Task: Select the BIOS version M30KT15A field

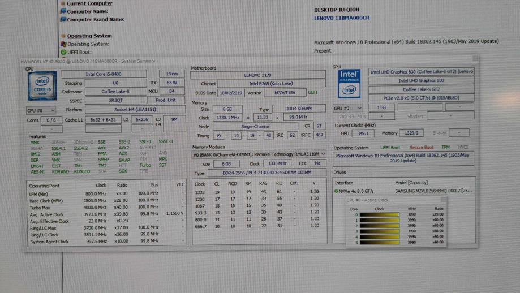Action: tap(285, 93)
